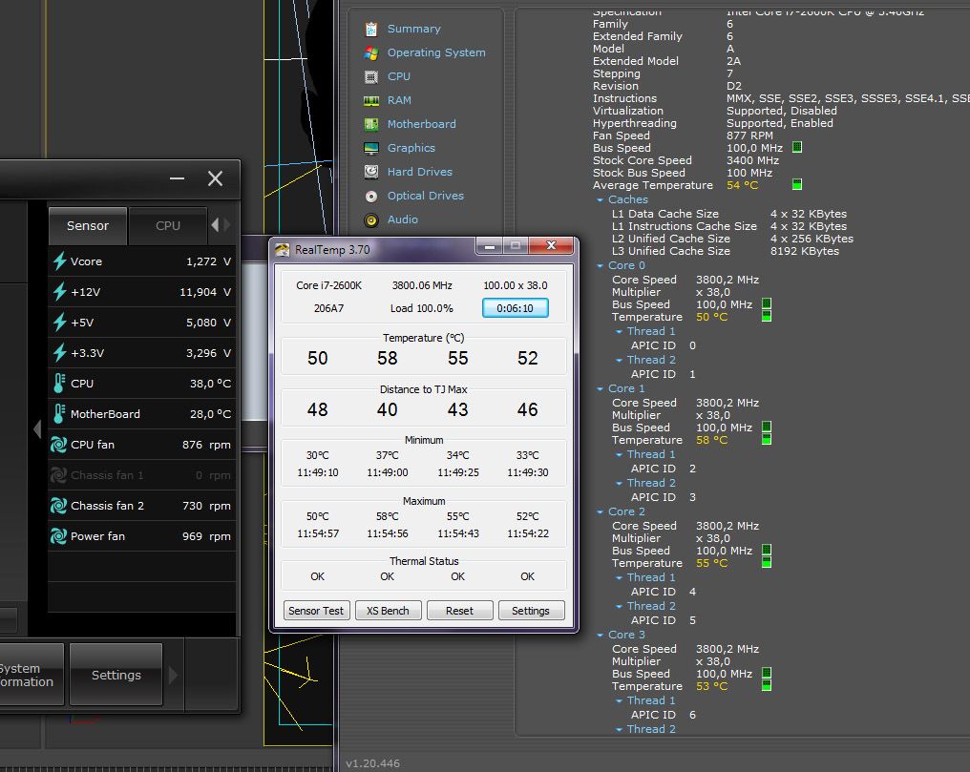
Task: Click the Power fan icon
Action: 58,536
